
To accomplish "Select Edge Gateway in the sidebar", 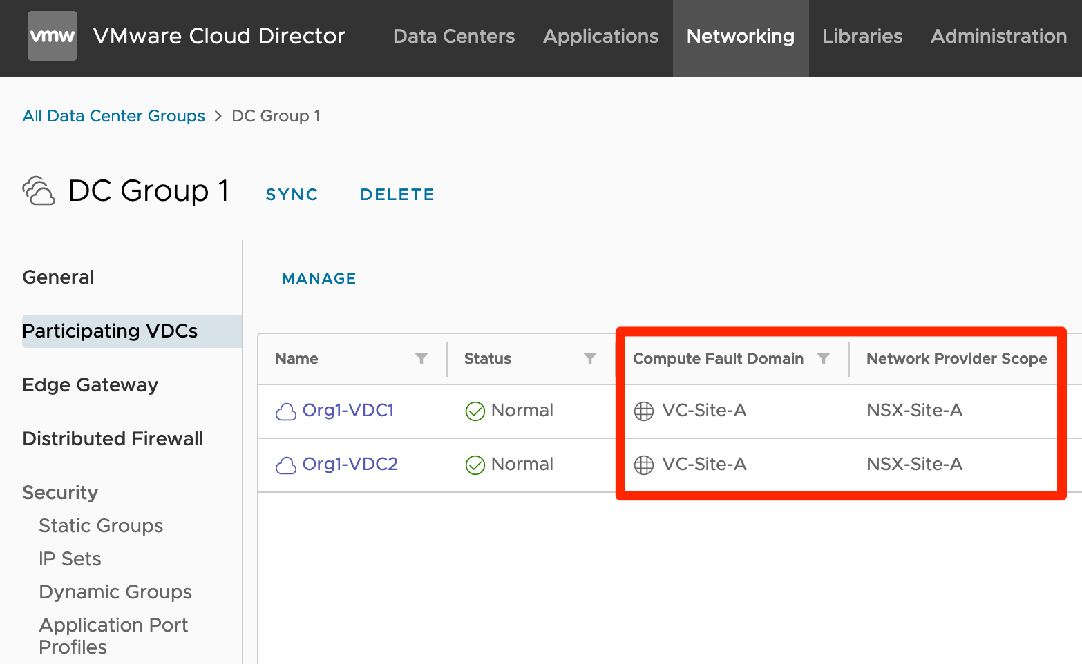I will pos(91,385).
